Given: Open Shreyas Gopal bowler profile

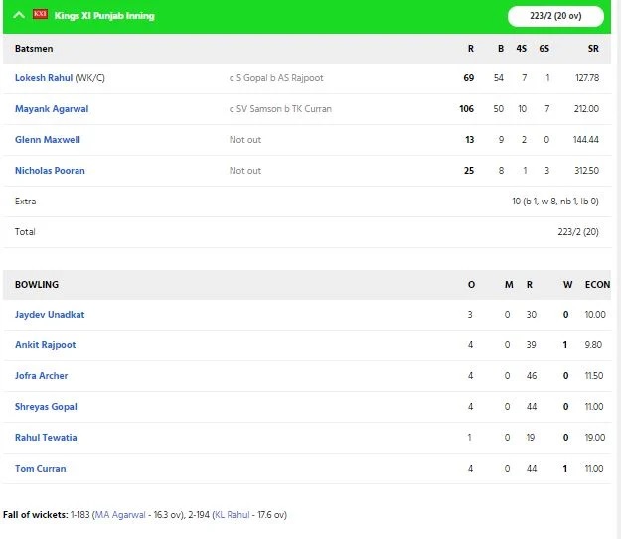Looking at the screenshot, I should pos(46,407).
